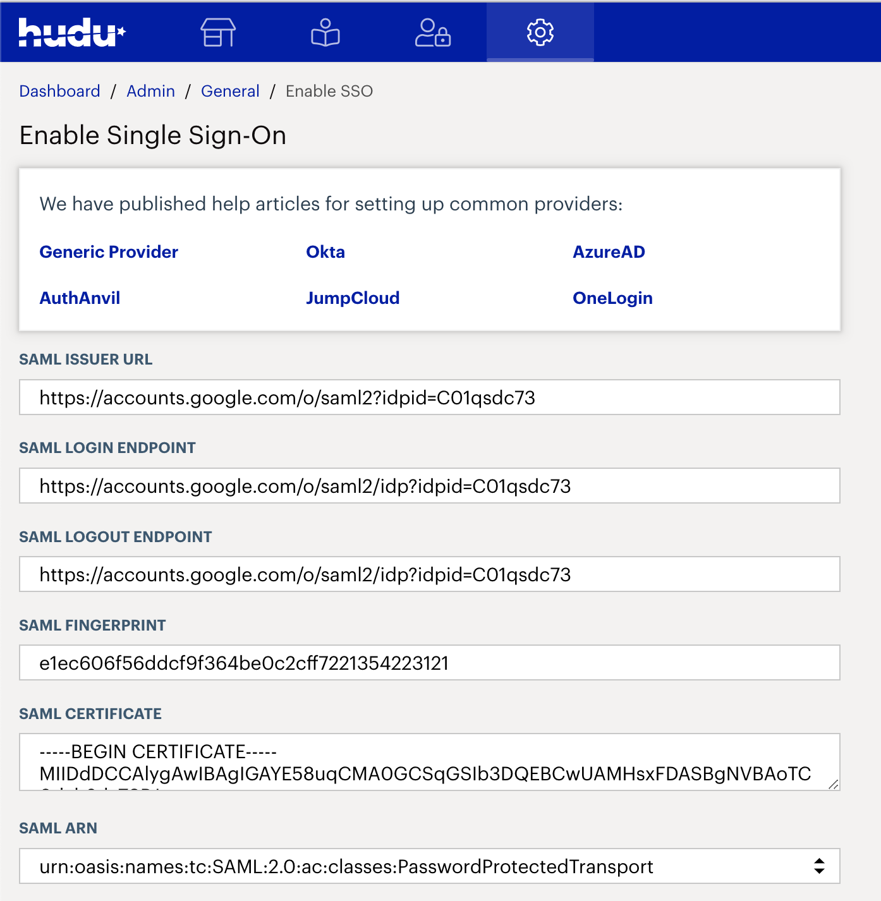The width and height of the screenshot is (881, 901).
Task: Open the General breadcrumb link
Action: coord(230,91)
